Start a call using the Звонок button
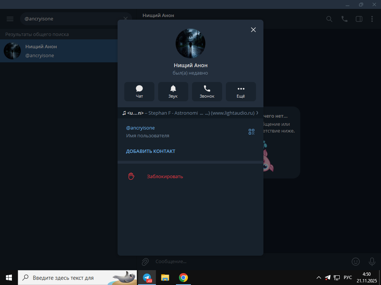The height and width of the screenshot is (285, 381). 207,92
